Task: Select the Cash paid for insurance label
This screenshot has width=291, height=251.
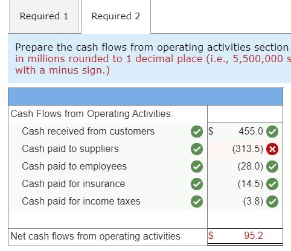Action: pos(74,184)
